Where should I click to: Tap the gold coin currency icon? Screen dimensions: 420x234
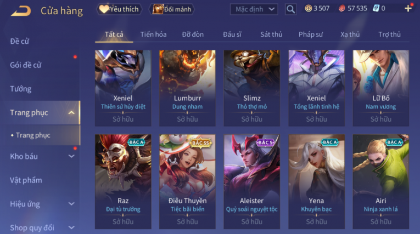[x=309, y=9]
